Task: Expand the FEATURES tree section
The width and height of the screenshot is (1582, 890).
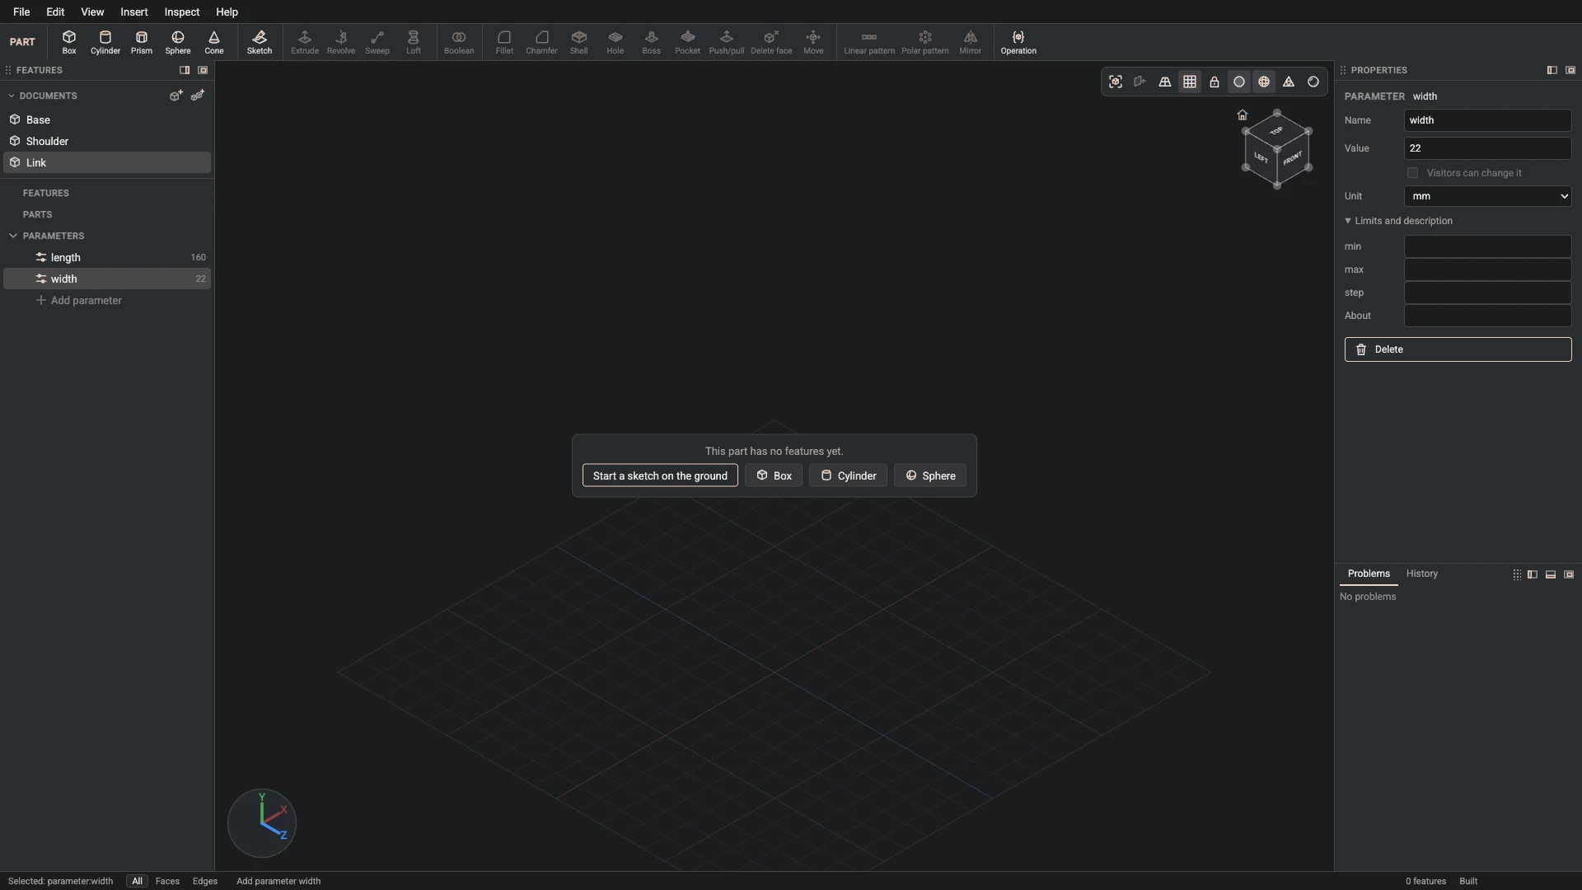Action: point(46,193)
